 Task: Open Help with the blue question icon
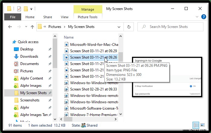click(x=204, y=17)
